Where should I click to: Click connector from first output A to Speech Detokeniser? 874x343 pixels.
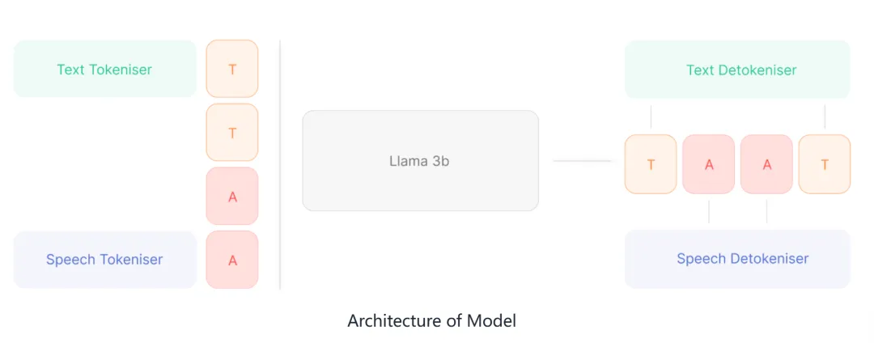click(x=708, y=212)
